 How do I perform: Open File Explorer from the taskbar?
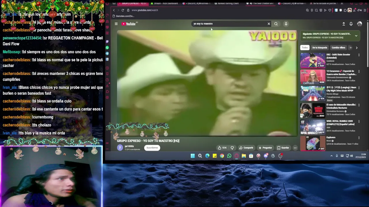click(x=244, y=156)
